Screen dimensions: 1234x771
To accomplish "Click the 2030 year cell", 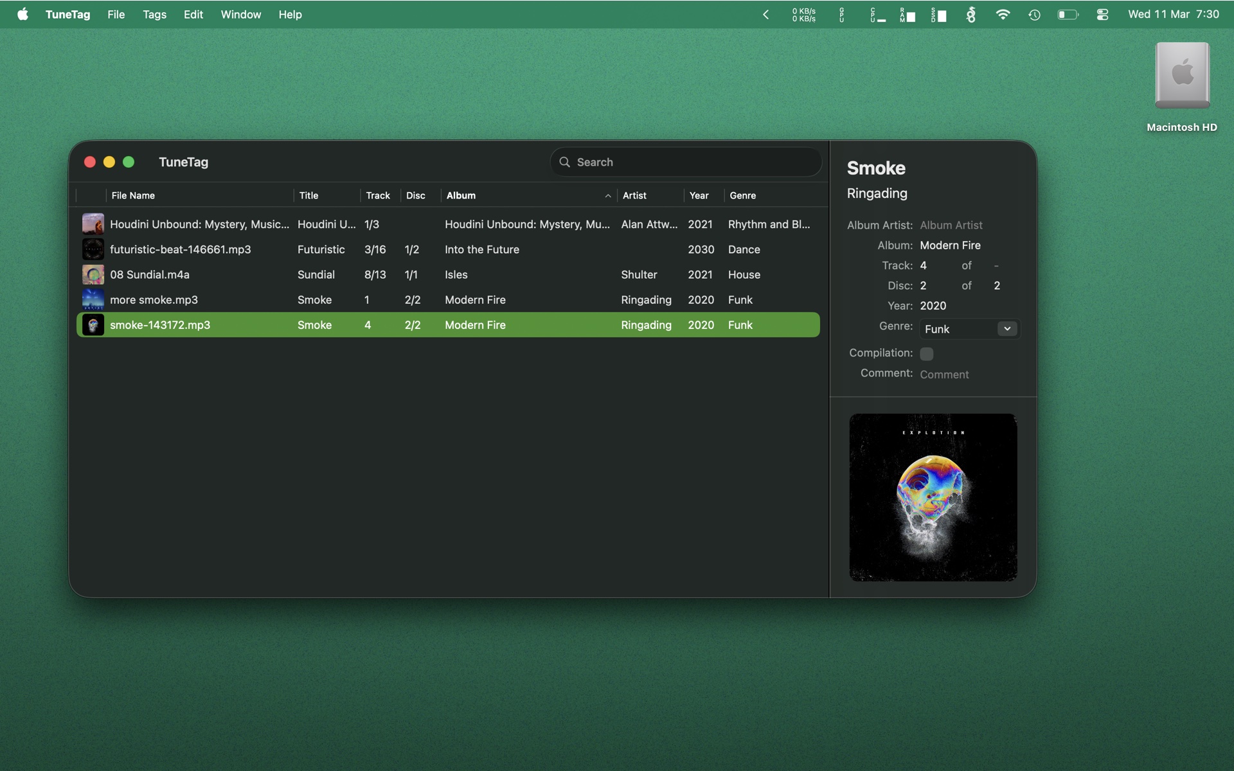I will tap(701, 249).
